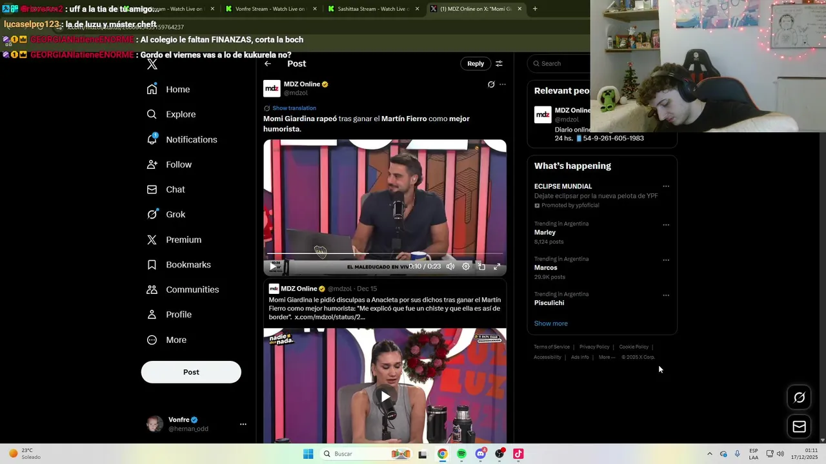Click Grok explain icon on the post

click(491, 84)
